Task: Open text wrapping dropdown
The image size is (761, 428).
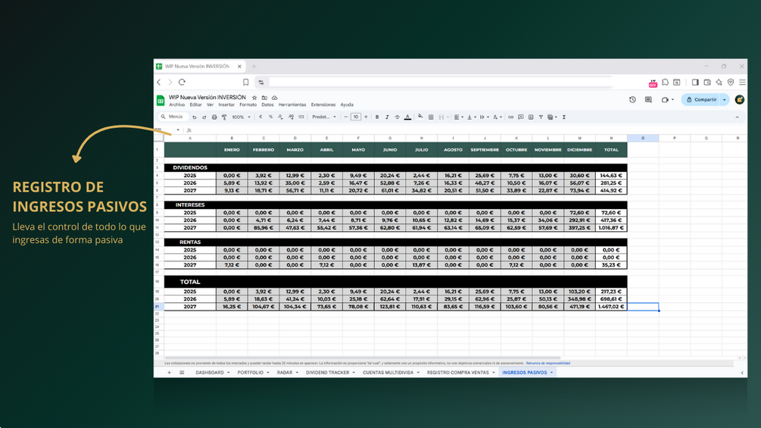Action: pos(484,117)
